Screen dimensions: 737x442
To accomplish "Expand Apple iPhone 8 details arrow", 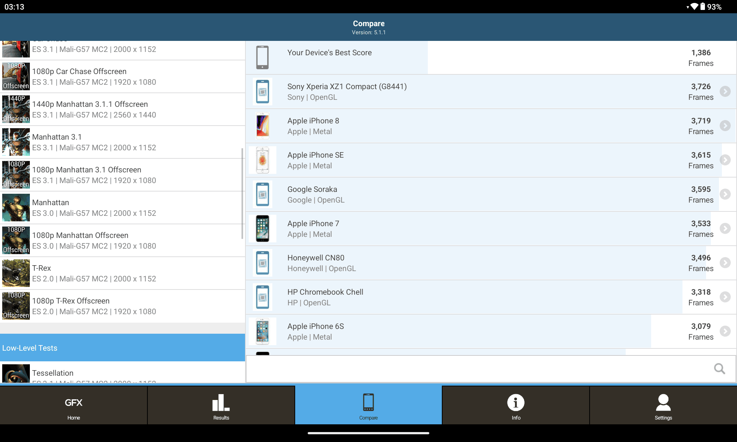I will (x=725, y=126).
